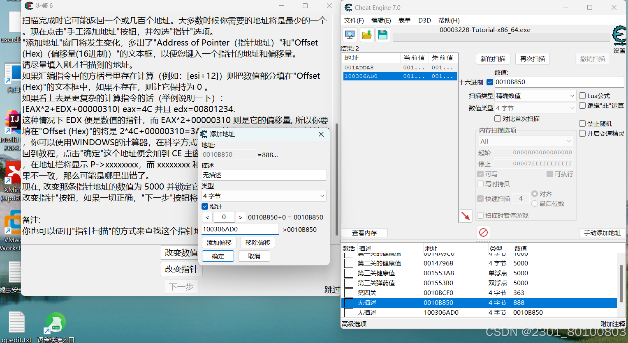Click 移除偏移 button
This screenshot has height=343, width=628.
pos(258,242)
